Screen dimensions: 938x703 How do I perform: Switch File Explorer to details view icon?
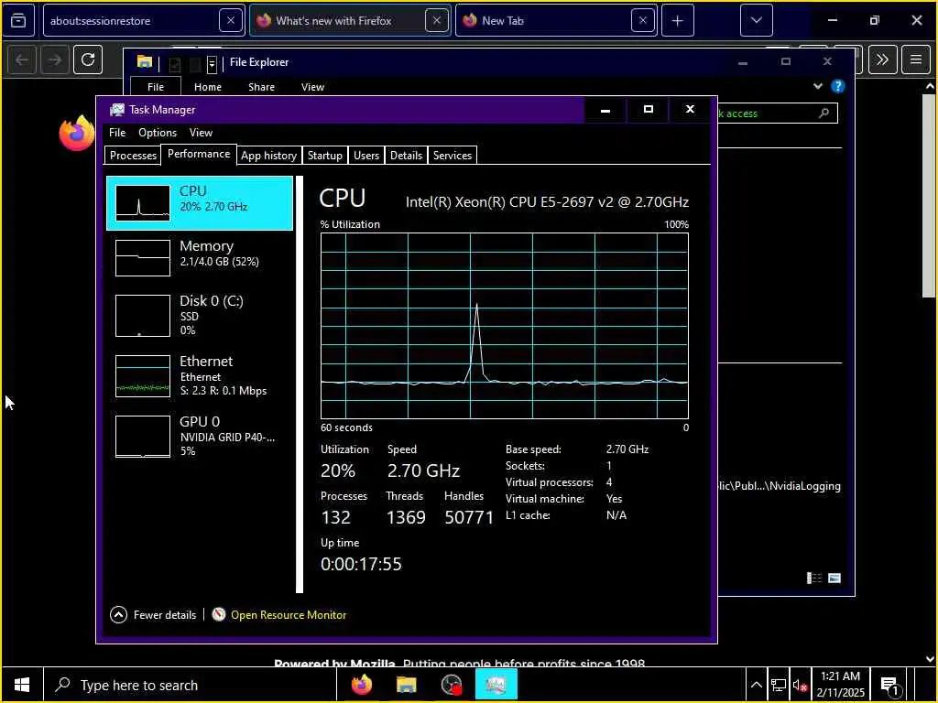click(x=814, y=579)
